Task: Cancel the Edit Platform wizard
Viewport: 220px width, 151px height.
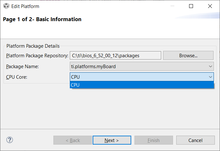Action: tap(195, 140)
